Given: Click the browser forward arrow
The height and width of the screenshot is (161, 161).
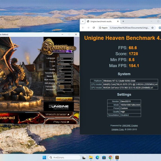Looking at the screenshot, I should point(88,28).
